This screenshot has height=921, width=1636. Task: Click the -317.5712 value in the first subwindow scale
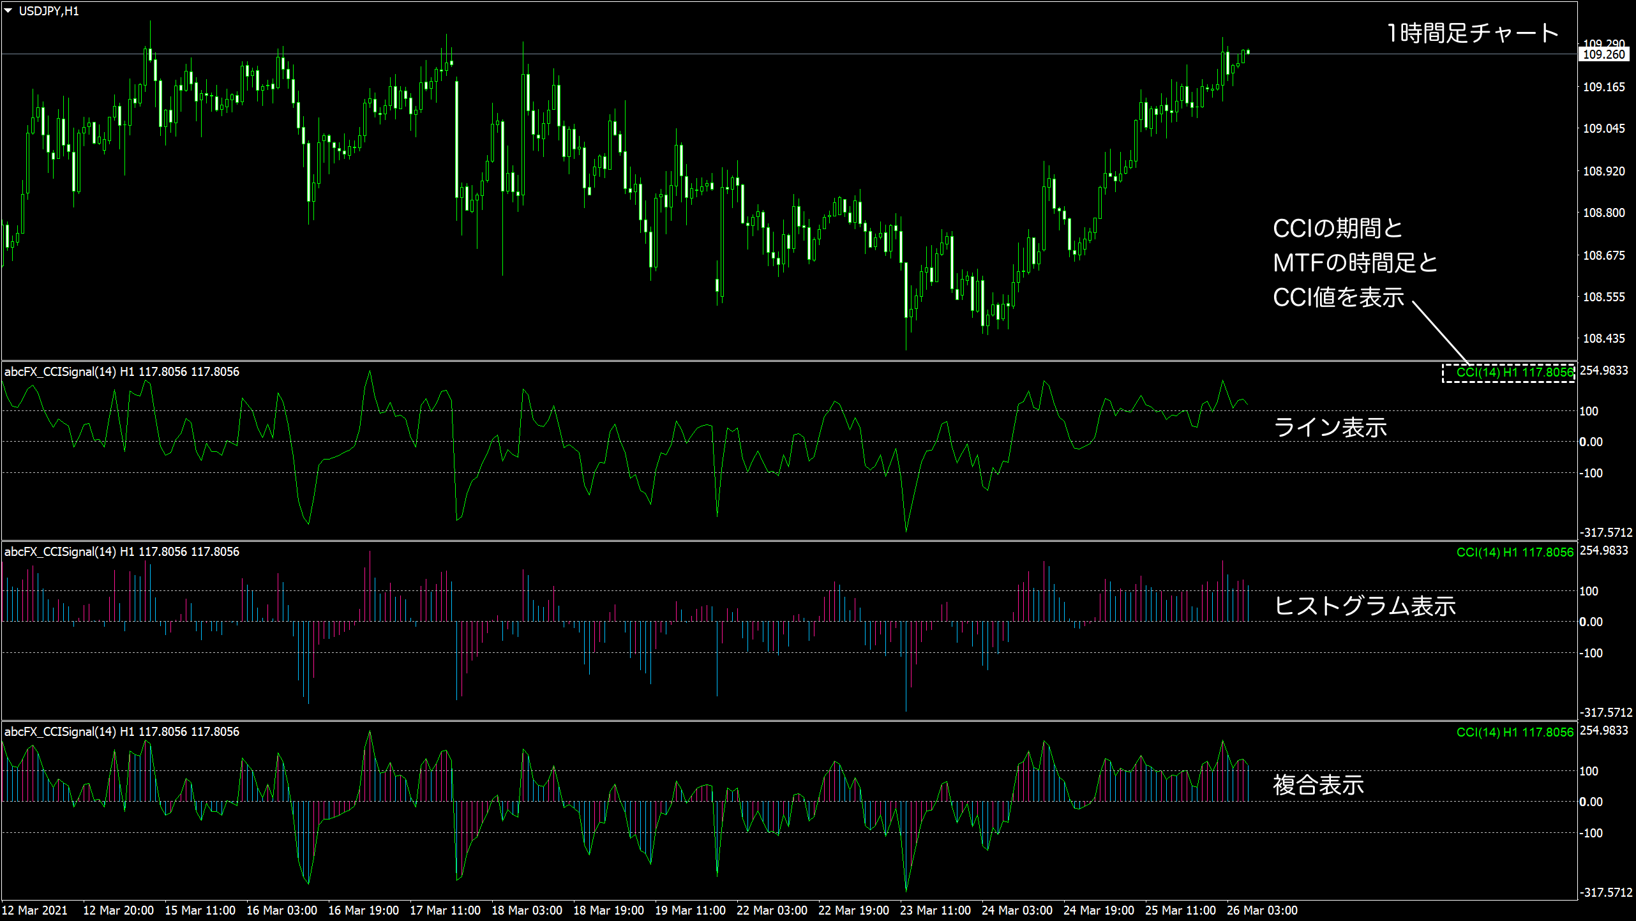[1605, 532]
